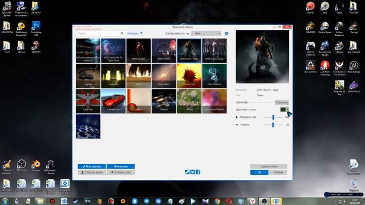Open the Steam social icon

click(187, 172)
